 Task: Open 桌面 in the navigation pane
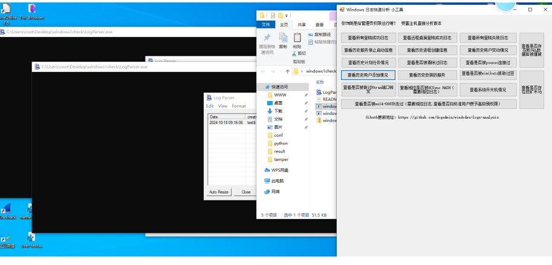pyautogui.click(x=278, y=103)
